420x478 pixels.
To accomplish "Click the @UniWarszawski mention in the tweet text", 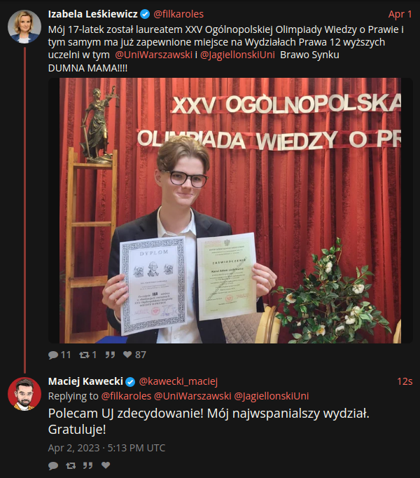I will (x=154, y=55).
